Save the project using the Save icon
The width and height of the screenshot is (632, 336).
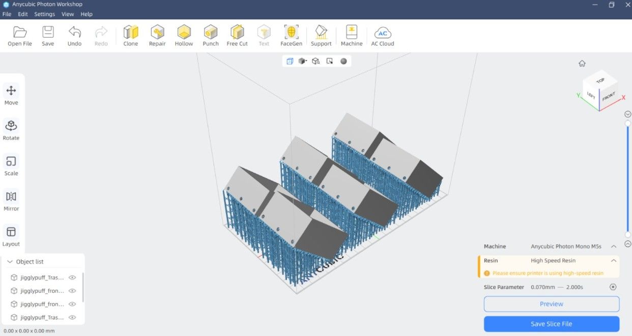click(x=48, y=36)
